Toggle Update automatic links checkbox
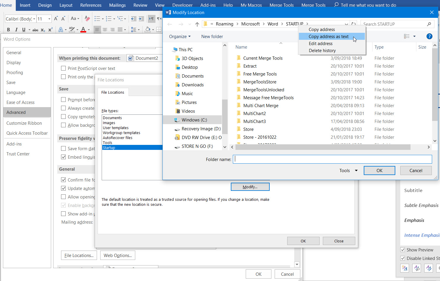440x281 pixels. click(x=63, y=188)
